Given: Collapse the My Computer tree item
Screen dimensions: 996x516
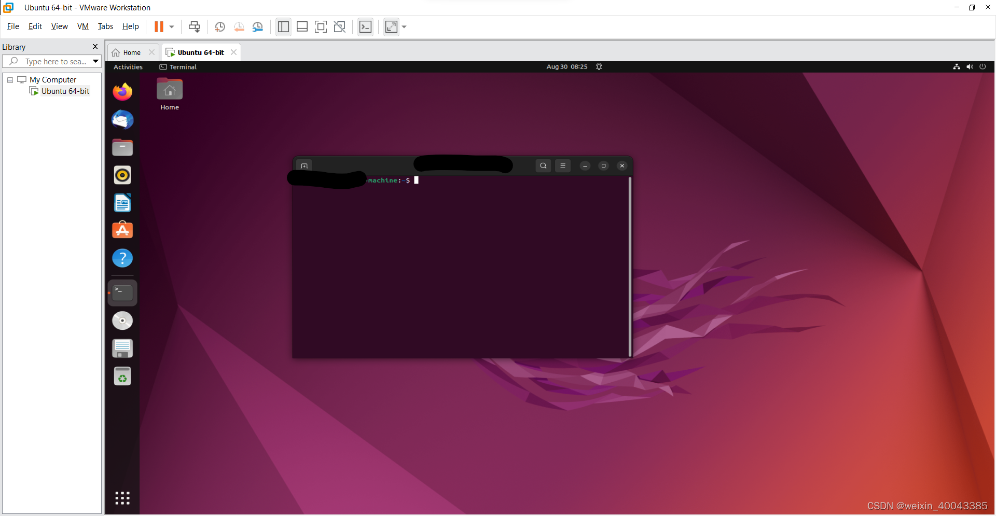Looking at the screenshot, I should (x=9, y=79).
